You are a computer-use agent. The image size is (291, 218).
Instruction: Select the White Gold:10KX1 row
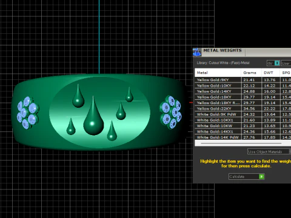pos(243,120)
